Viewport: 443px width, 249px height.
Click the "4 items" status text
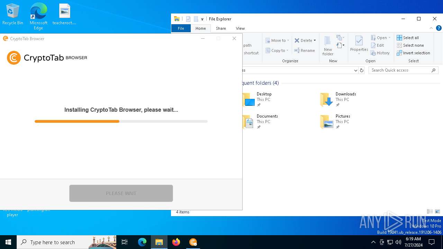pyautogui.click(x=182, y=212)
